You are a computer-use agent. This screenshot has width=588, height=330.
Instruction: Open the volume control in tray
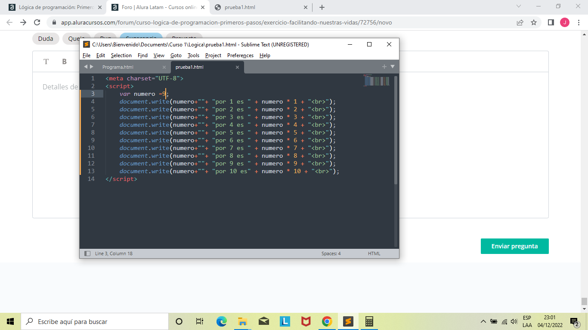pos(514,321)
